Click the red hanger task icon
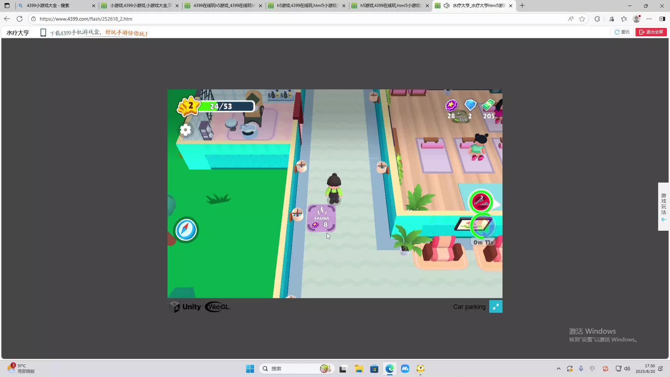 point(481,201)
